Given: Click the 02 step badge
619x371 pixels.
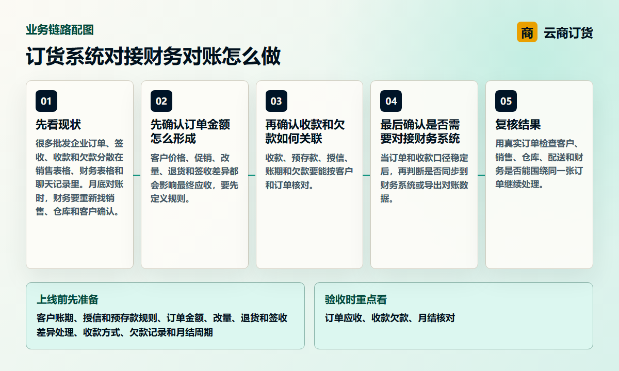Looking at the screenshot, I should pos(161,101).
